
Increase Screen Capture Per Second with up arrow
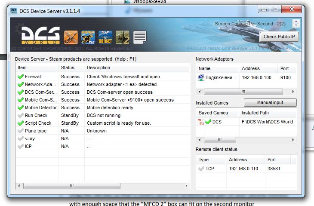(296, 22)
